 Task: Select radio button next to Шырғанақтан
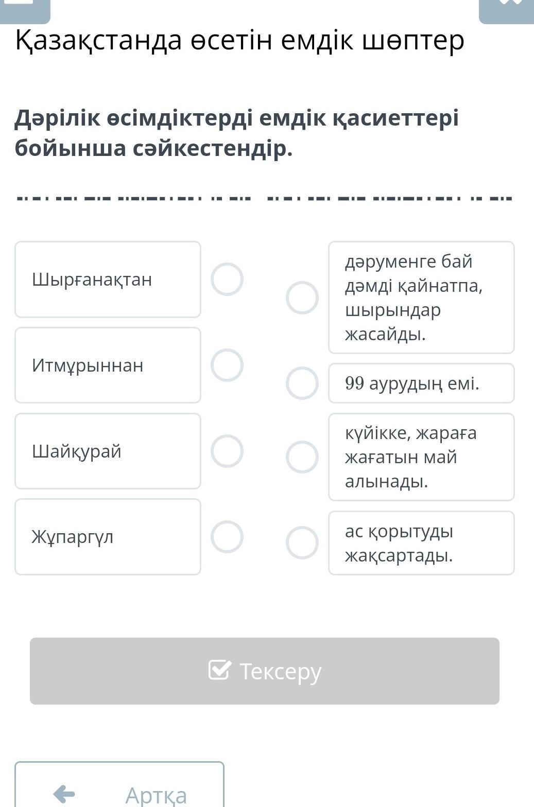(227, 279)
